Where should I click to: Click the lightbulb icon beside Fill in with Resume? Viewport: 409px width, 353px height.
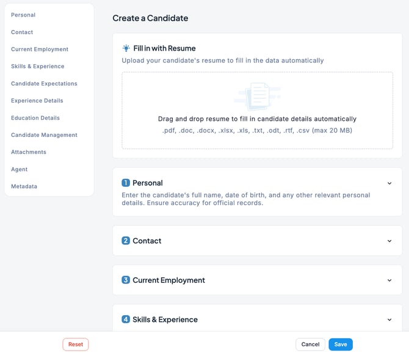point(126,48)
